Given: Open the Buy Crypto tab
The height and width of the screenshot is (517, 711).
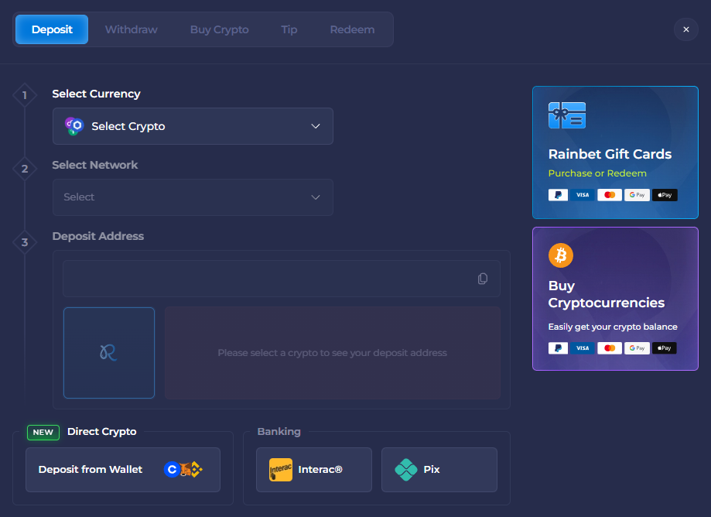Looking at the screenshot, I should point(219,29).
